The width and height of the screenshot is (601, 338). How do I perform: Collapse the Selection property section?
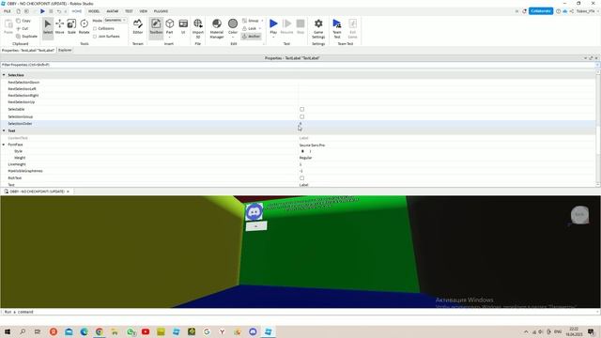click(4, 75)
